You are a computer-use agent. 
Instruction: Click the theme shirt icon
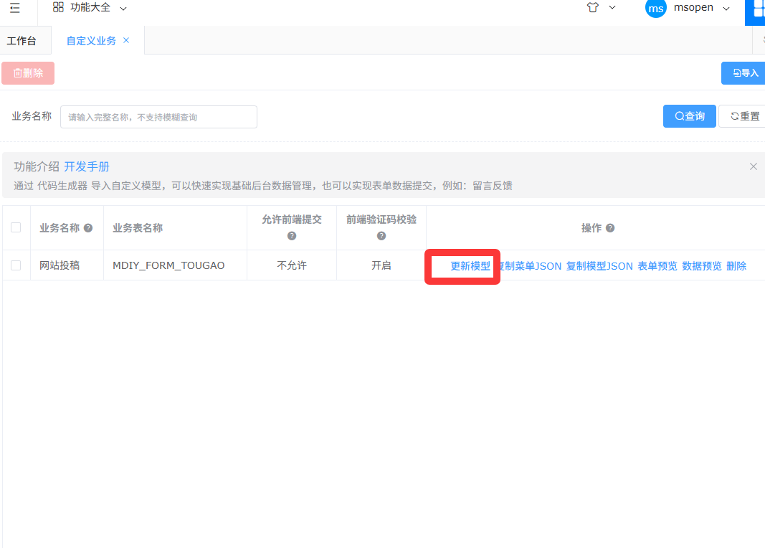pos(592,8)
